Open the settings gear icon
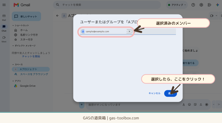The width and height of the screenshot is (222, 123). tap(201, 5)
